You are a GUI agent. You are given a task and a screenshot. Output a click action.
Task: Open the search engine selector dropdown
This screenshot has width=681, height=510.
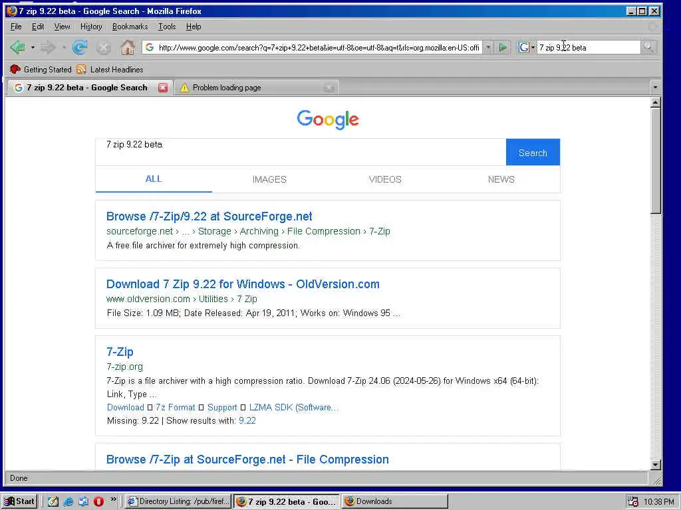point(533,47)
